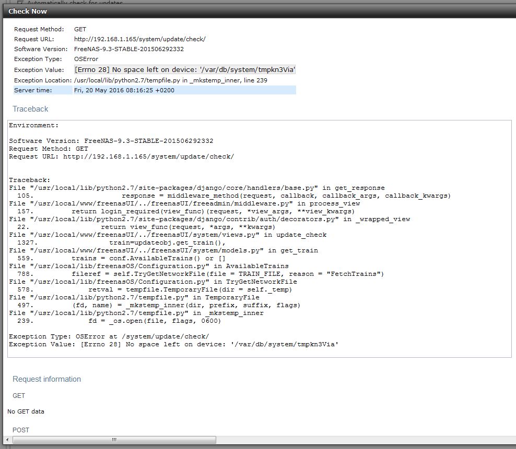Click the traceback line numbered 105
Image resolution: width=516 pixels, height=449 pixels.
[233, 196]
